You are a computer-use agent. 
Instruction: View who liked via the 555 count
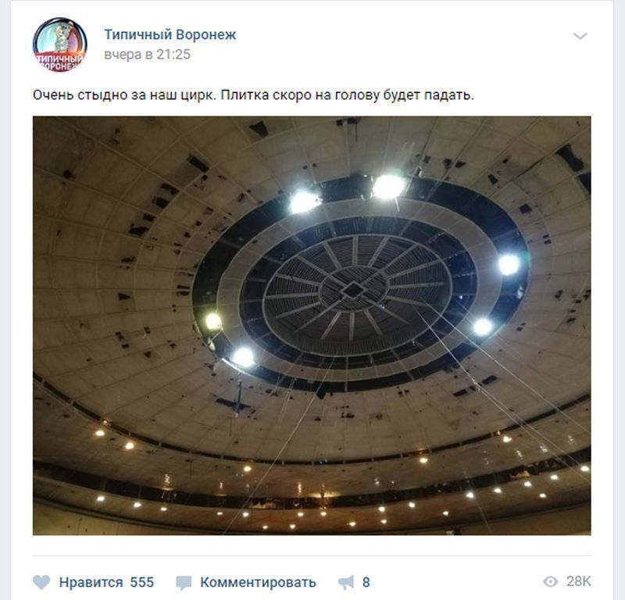[142, 582]
